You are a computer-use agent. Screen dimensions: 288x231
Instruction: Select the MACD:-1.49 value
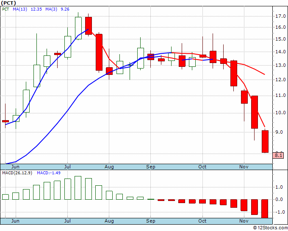[x=49, y=173]
